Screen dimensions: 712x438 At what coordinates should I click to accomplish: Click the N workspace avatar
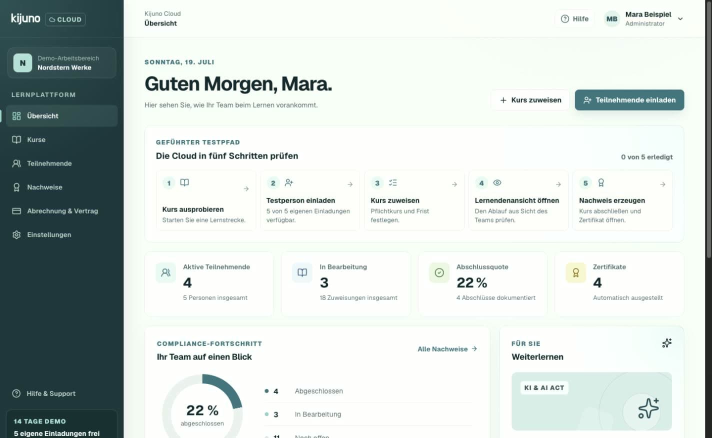22,63
